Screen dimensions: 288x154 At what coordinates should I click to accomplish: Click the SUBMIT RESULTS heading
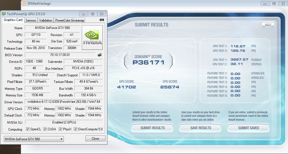[151, 25]
